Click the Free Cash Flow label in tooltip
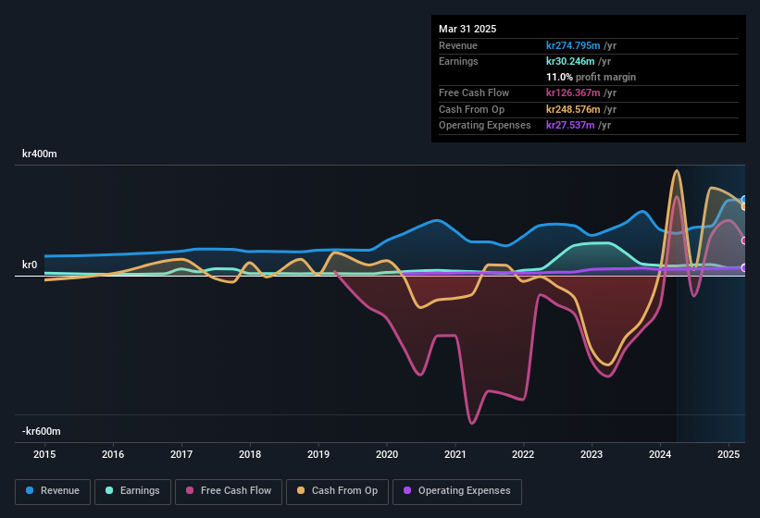The image size is (760, 518). click(x=474, y=92)
